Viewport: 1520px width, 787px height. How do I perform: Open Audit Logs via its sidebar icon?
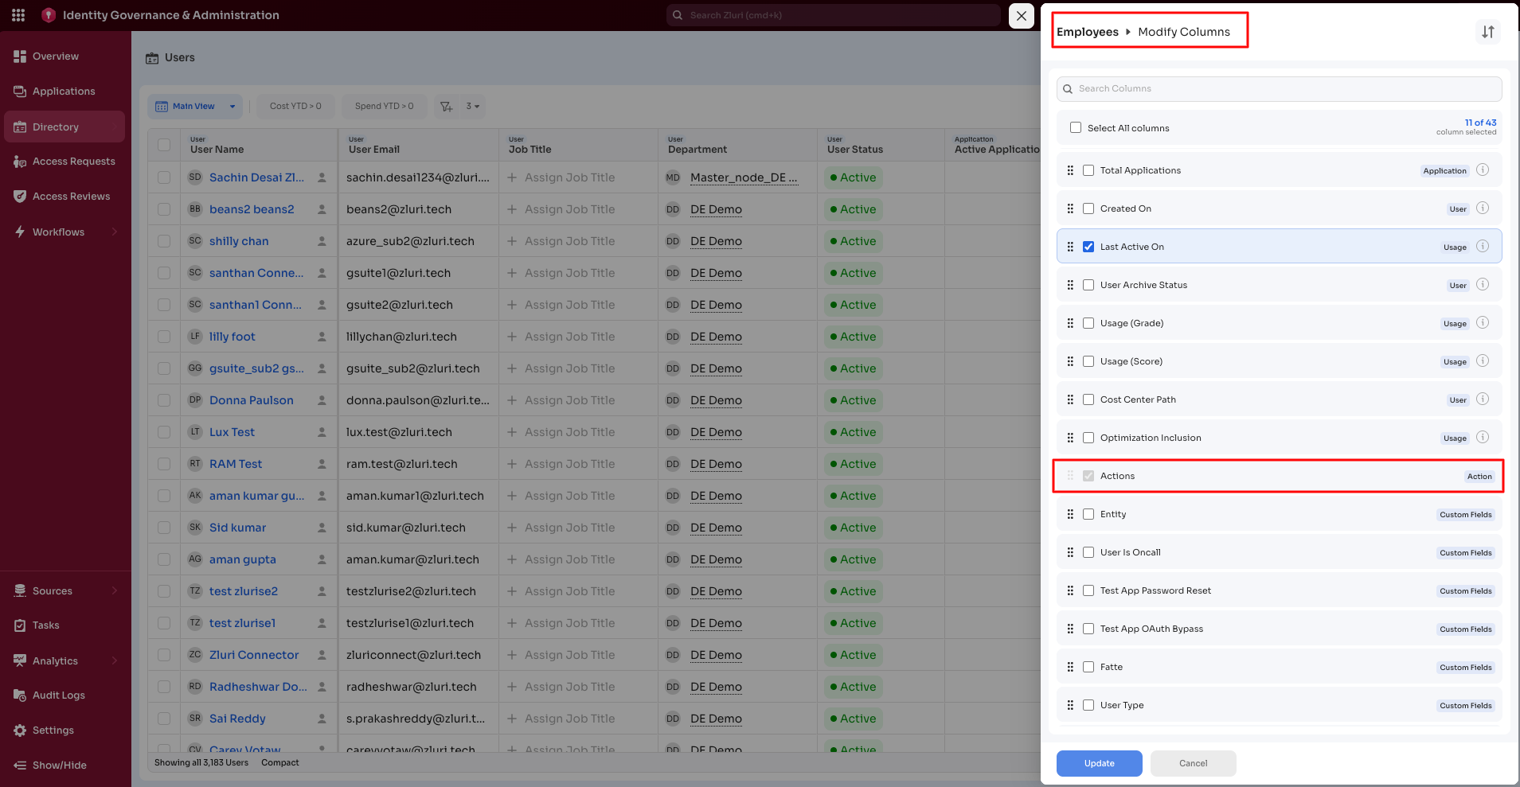pyautogui.click(x=19, y=695)
